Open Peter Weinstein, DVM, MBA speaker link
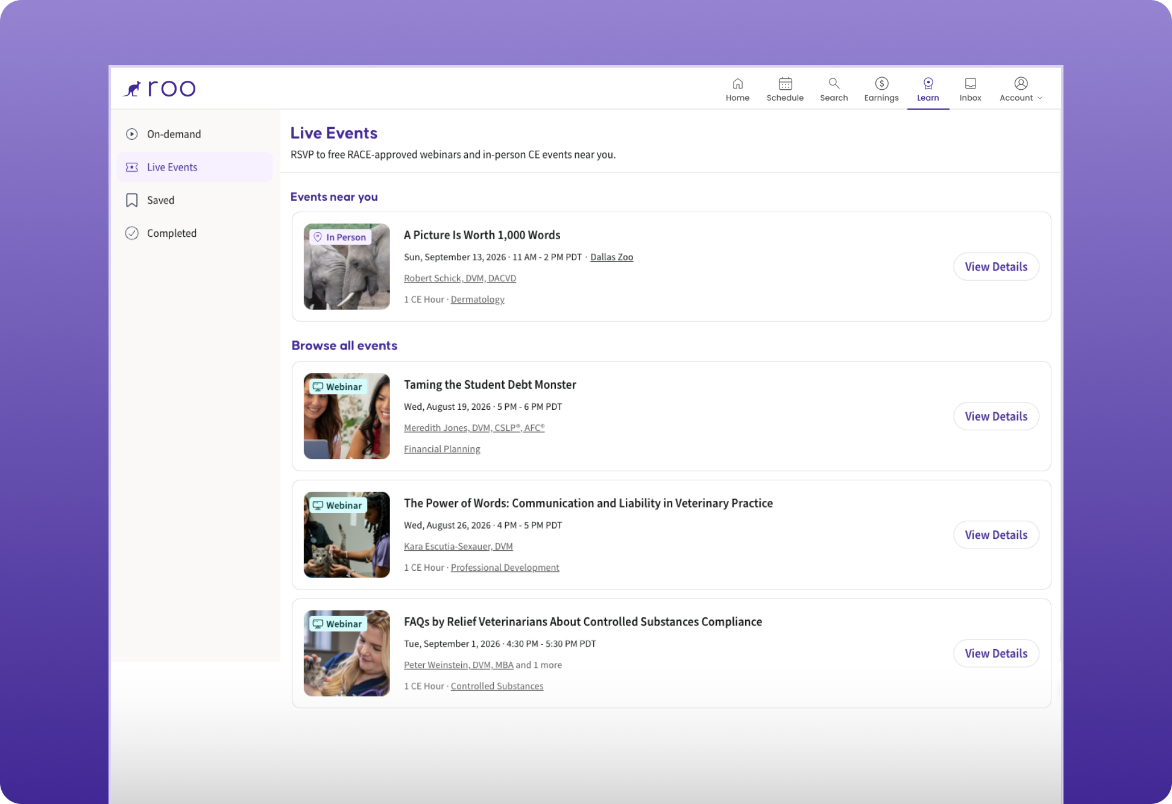The width and height of the screenshot is (1172, 804). (x=458, y=665)
